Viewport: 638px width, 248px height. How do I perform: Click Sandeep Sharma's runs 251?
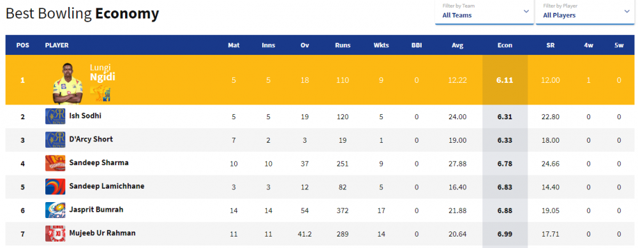tap(343, 164)
